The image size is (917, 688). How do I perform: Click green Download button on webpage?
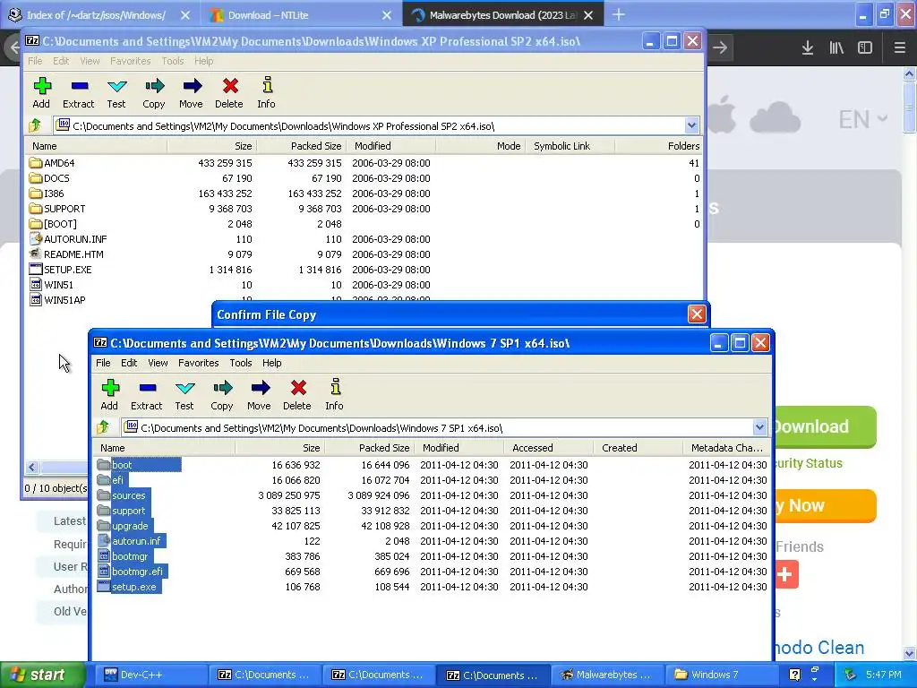tap(824, 426)
